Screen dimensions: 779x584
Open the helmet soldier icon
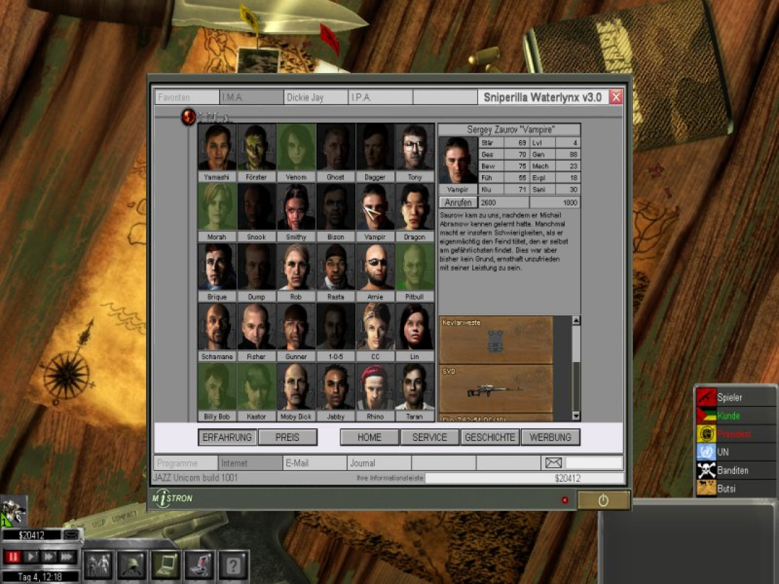coord(131,565)
